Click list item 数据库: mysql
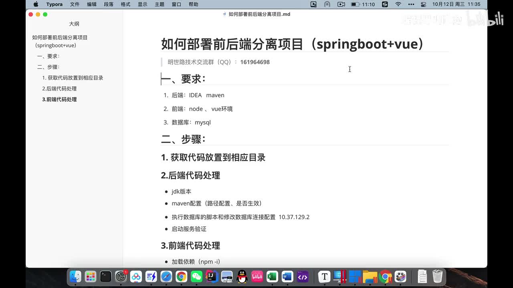The image size is (513, 288). pos(191,122)
